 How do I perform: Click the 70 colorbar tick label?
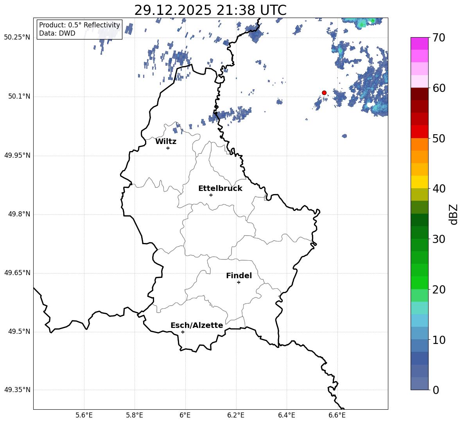pos(439,38)
